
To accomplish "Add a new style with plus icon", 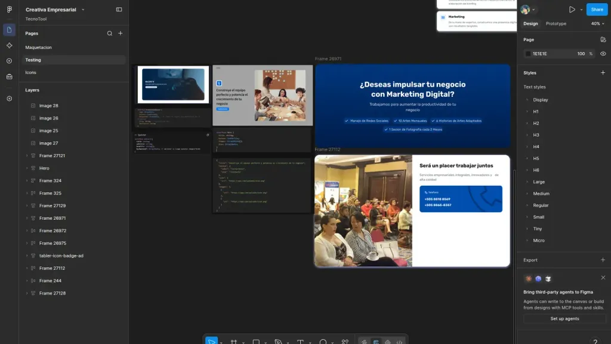I will point(603,73).
